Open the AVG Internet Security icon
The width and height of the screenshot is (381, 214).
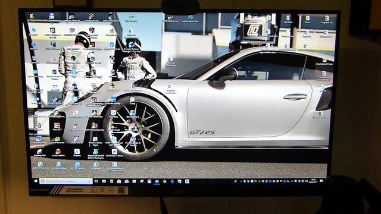95,127
